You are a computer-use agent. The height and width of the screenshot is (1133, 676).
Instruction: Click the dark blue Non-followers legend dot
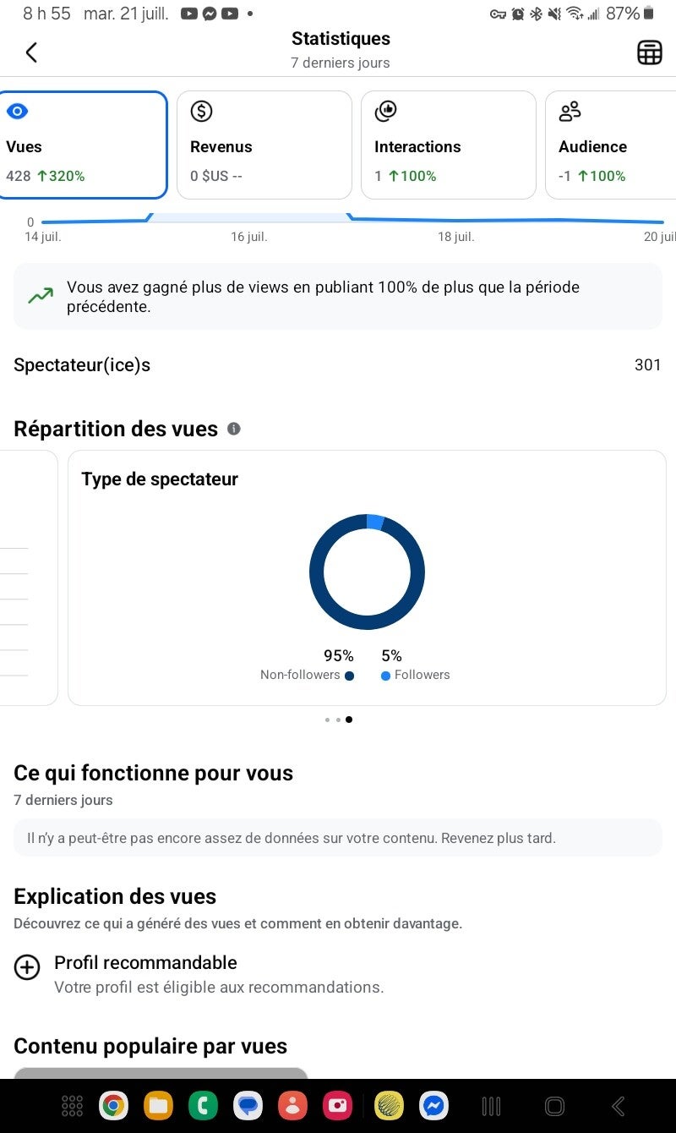pyautogui.click(x=349, y=676)
